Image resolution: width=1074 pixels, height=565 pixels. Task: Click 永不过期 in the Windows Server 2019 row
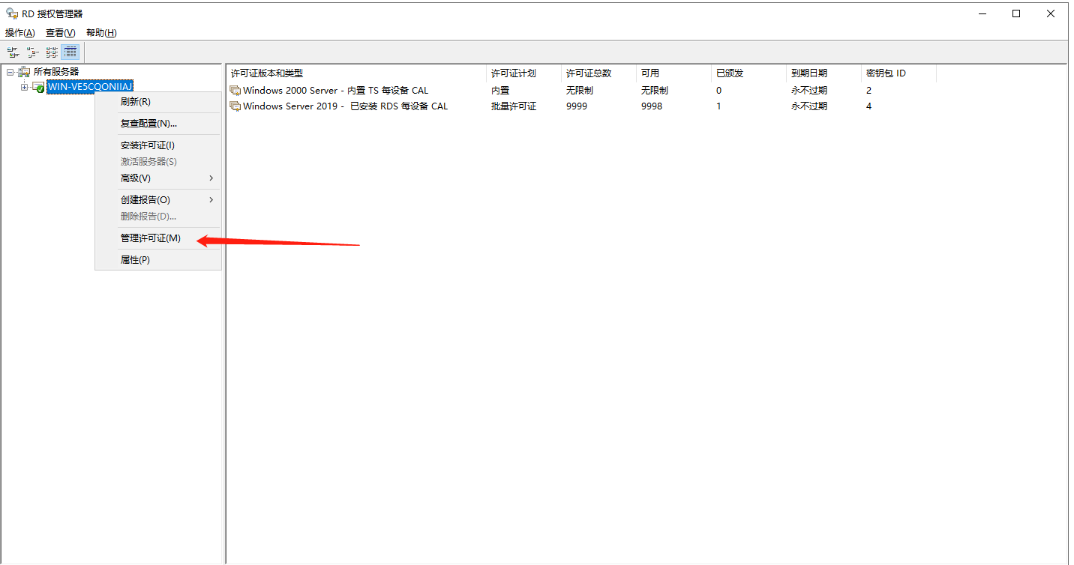pyautogui.click(x=809, y=106)
